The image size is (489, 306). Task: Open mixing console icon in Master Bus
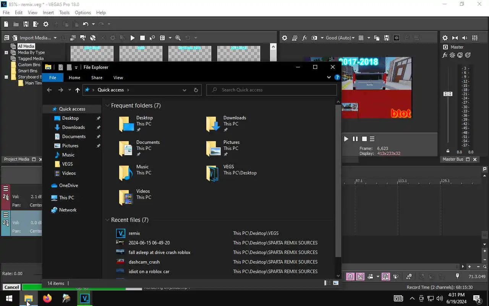pos(475,38)
